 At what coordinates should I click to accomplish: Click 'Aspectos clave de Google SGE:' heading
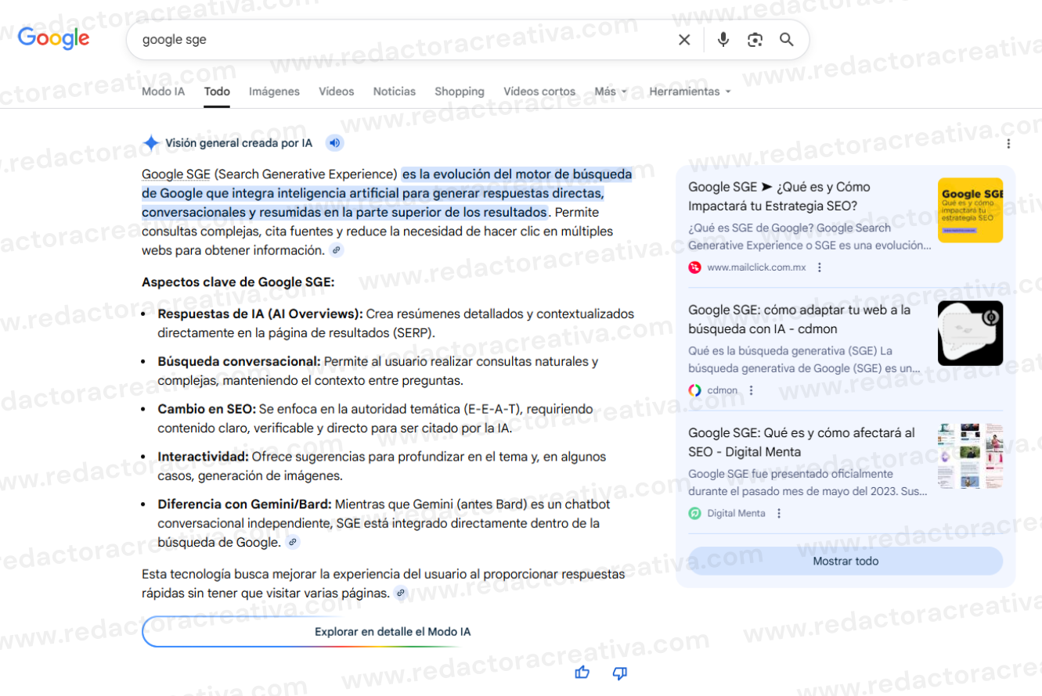238,282
